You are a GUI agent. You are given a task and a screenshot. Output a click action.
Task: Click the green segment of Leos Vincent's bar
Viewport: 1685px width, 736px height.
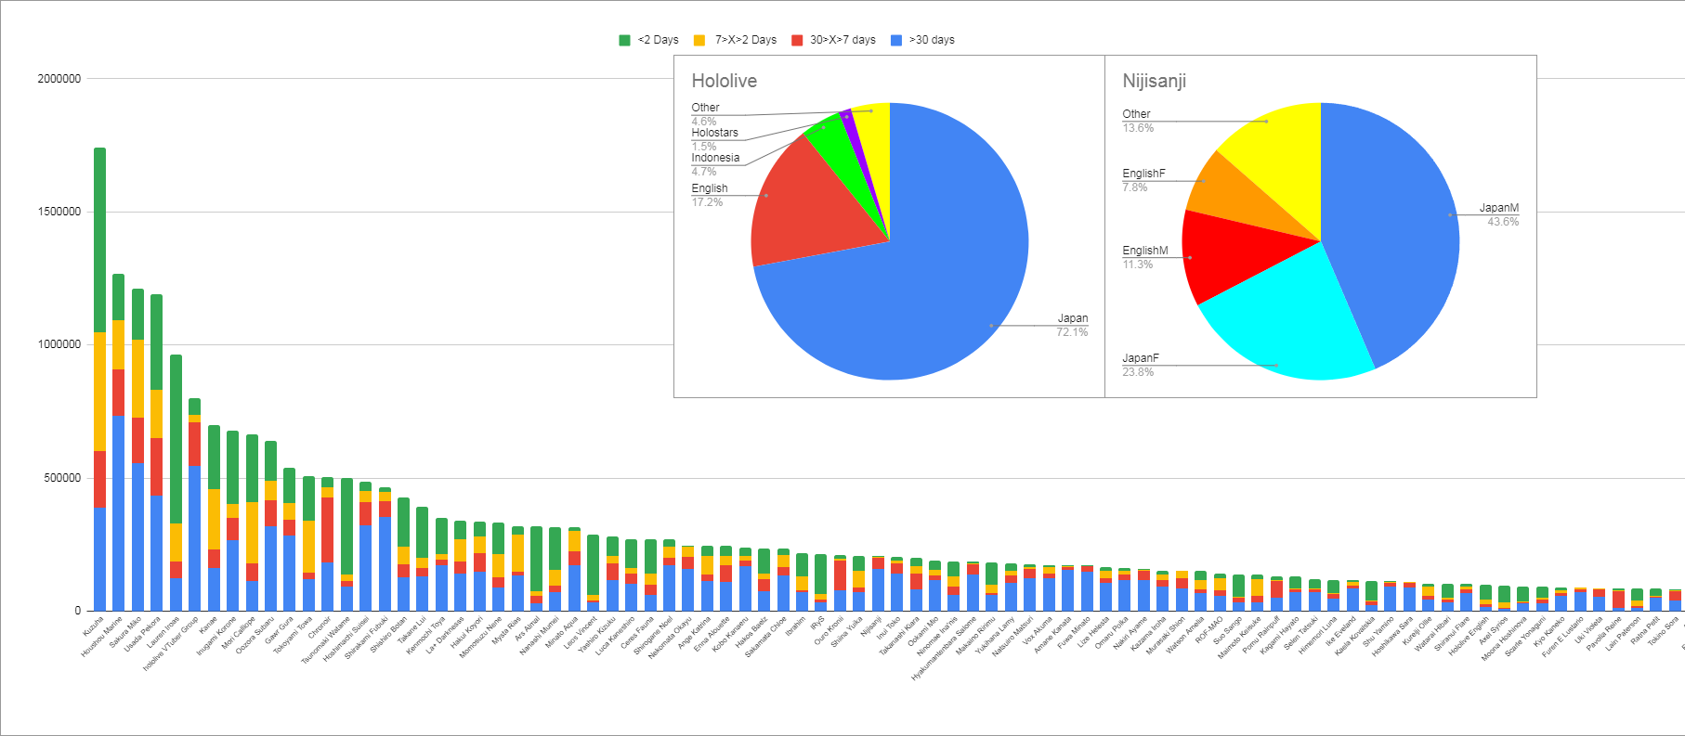pos(593,565)
